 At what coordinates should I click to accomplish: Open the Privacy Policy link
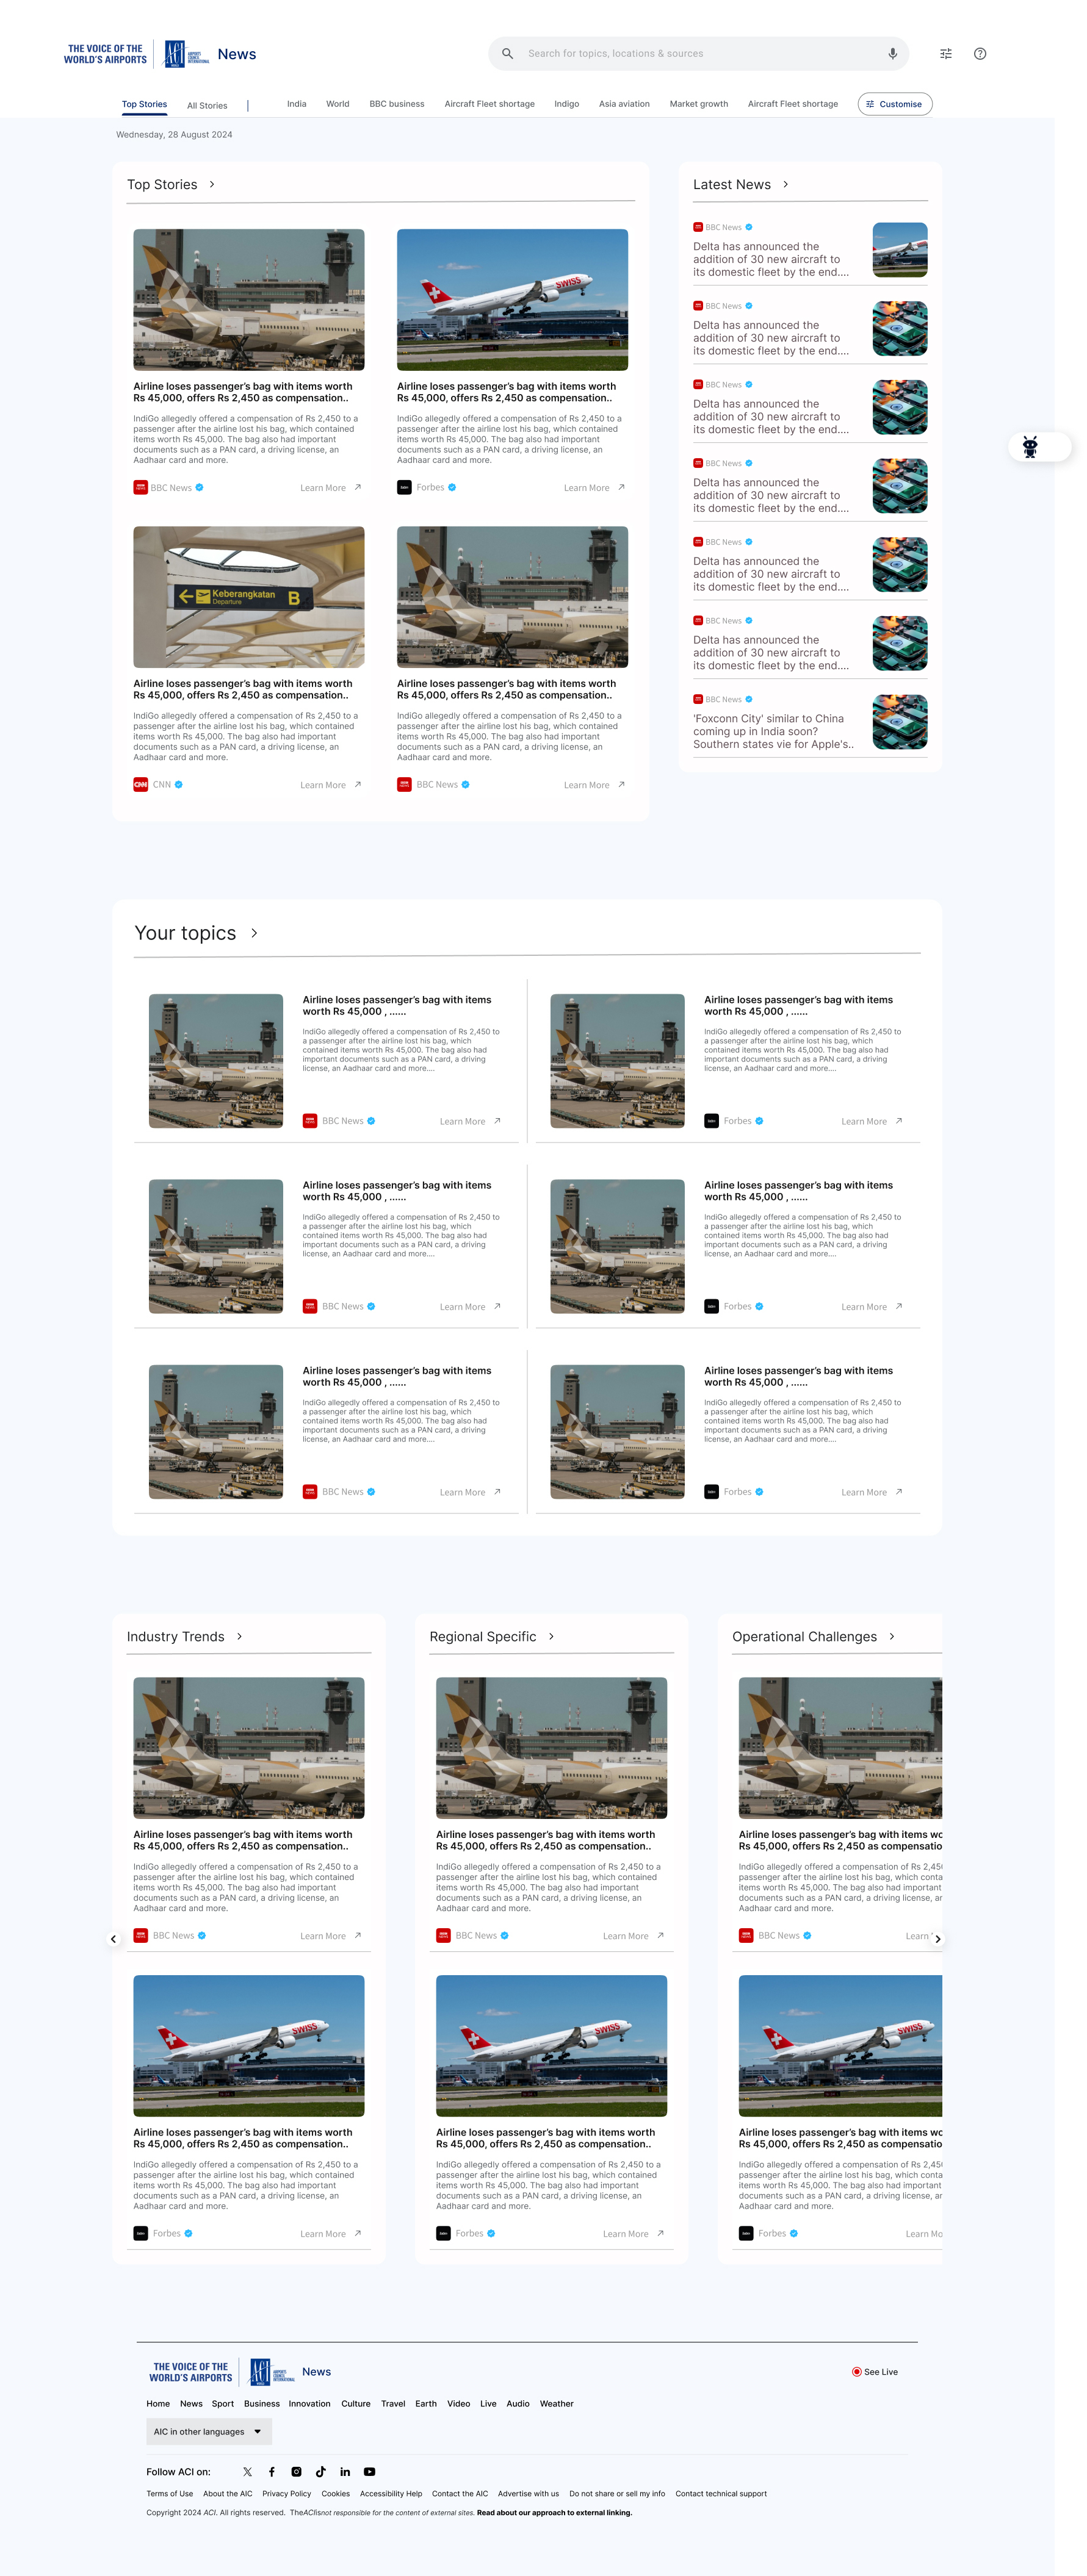[287, 2493]
